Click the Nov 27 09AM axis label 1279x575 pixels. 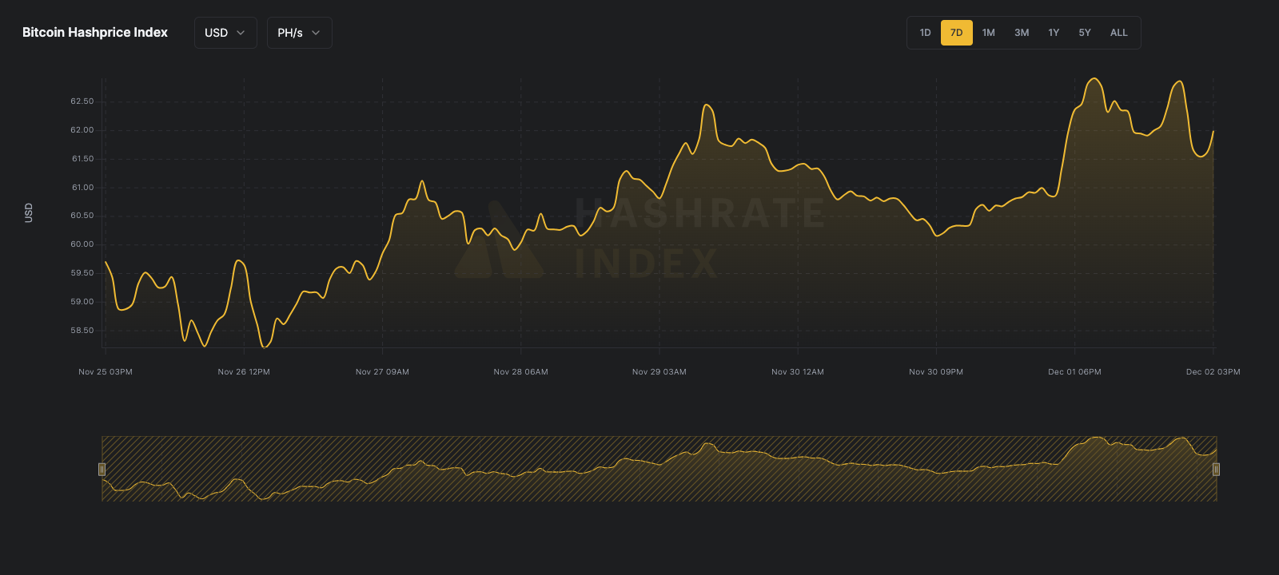pos(382,372)
